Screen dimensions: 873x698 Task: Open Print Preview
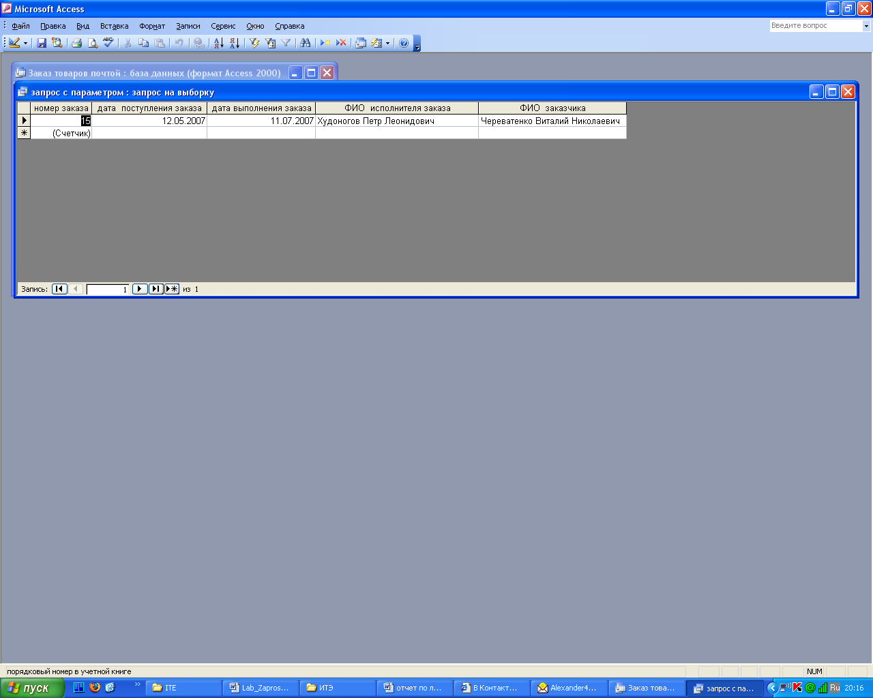(93, 43)
